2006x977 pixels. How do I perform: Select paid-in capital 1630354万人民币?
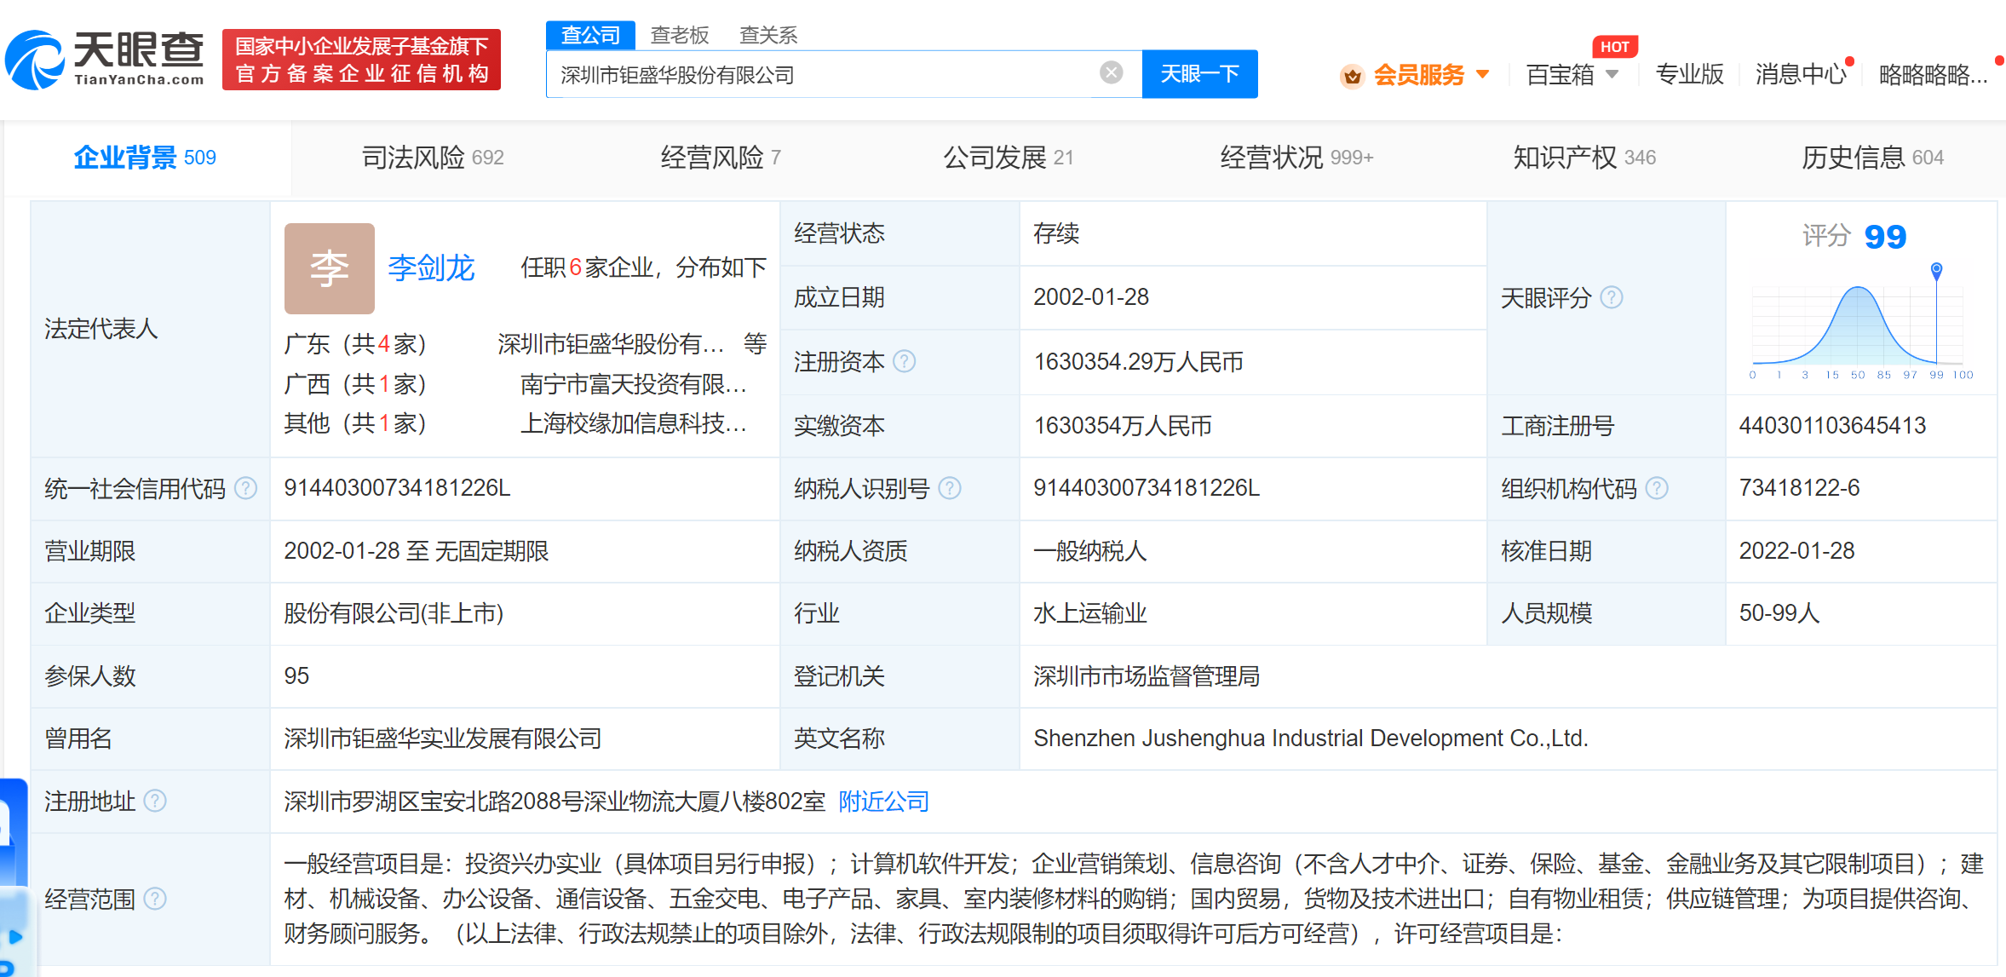tap(1123, 425)
